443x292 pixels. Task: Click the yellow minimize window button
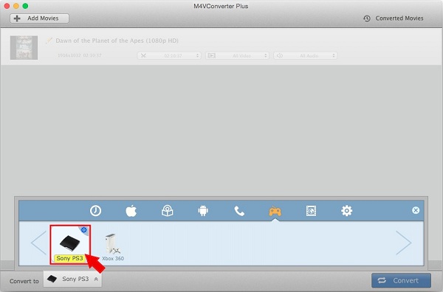[x=16, y=6]
